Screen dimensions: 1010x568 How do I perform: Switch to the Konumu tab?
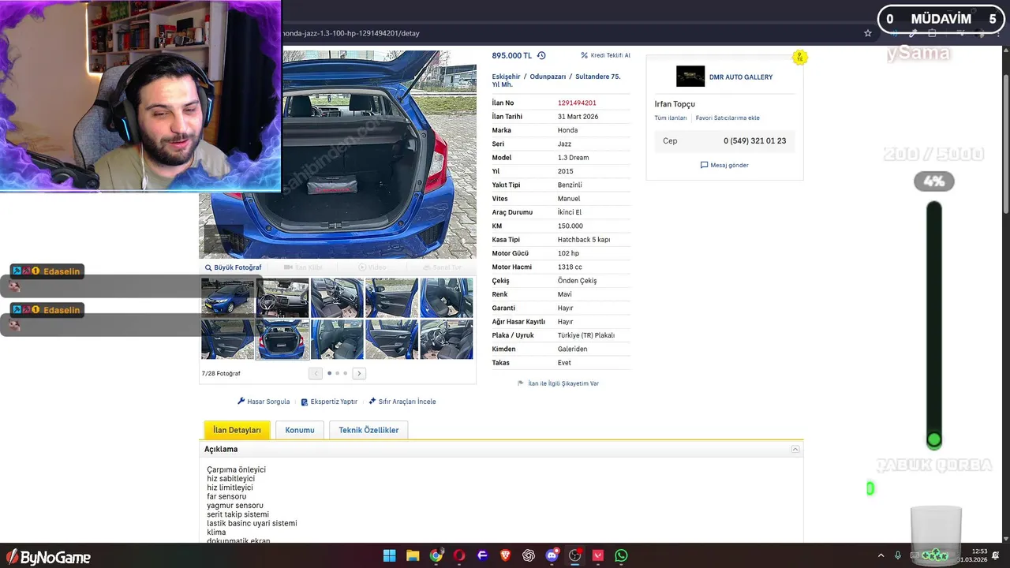tap(300, 430)
